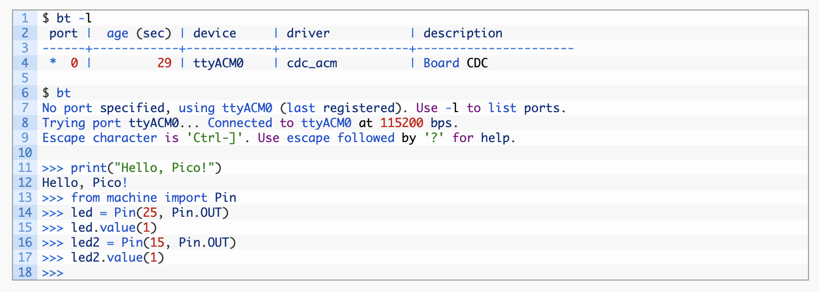Click line number 1 in the gutter
Viewport: 819px width, 292px height.
25,18
